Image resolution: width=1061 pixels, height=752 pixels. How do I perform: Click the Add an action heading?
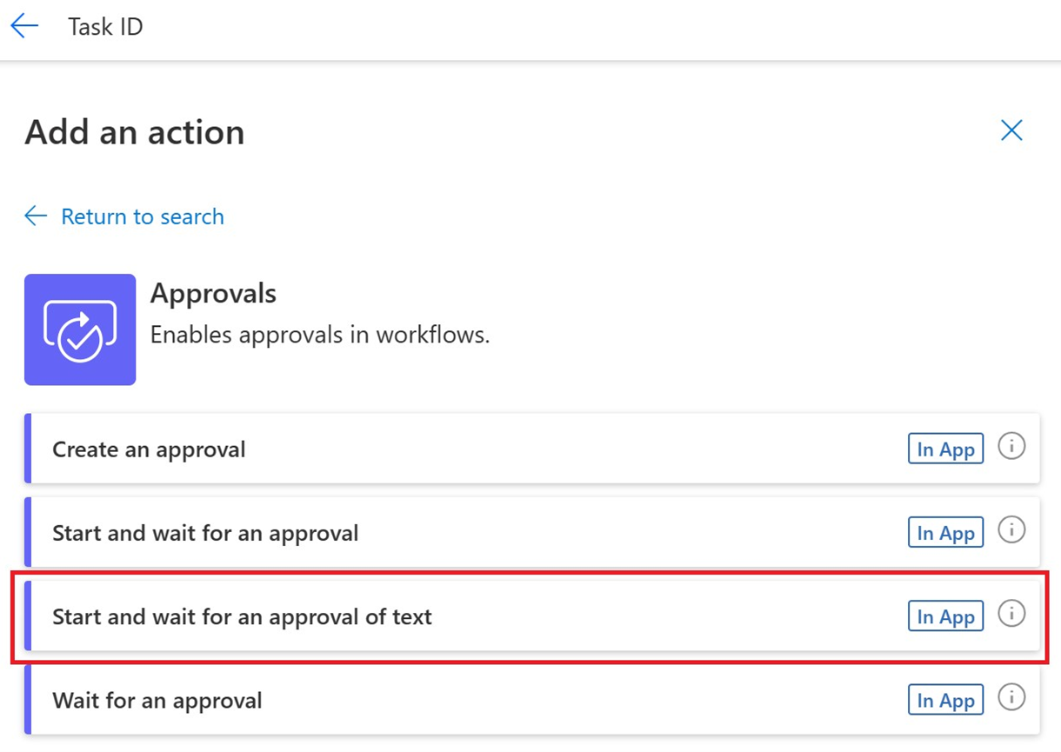point(135,133)
